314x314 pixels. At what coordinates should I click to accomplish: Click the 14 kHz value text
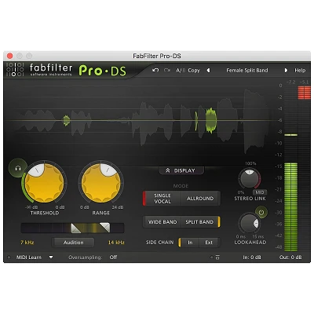(116, 243)
